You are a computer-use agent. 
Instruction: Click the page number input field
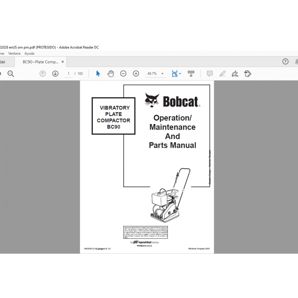click(69, 73)
